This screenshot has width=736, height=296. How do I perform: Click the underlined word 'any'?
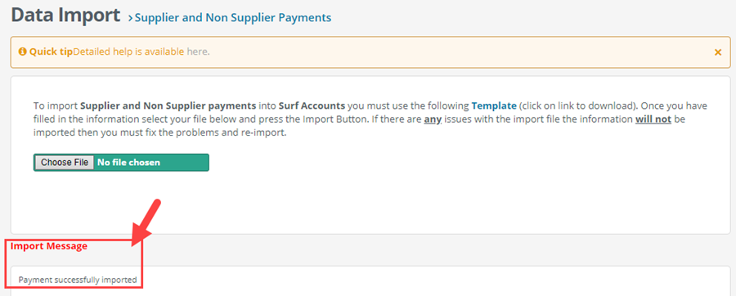432,119
